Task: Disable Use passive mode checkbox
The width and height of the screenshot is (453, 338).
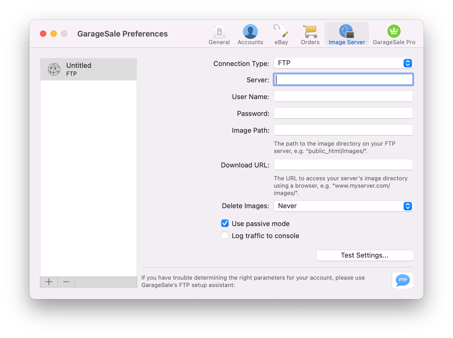Action: [x=225, y=223]
